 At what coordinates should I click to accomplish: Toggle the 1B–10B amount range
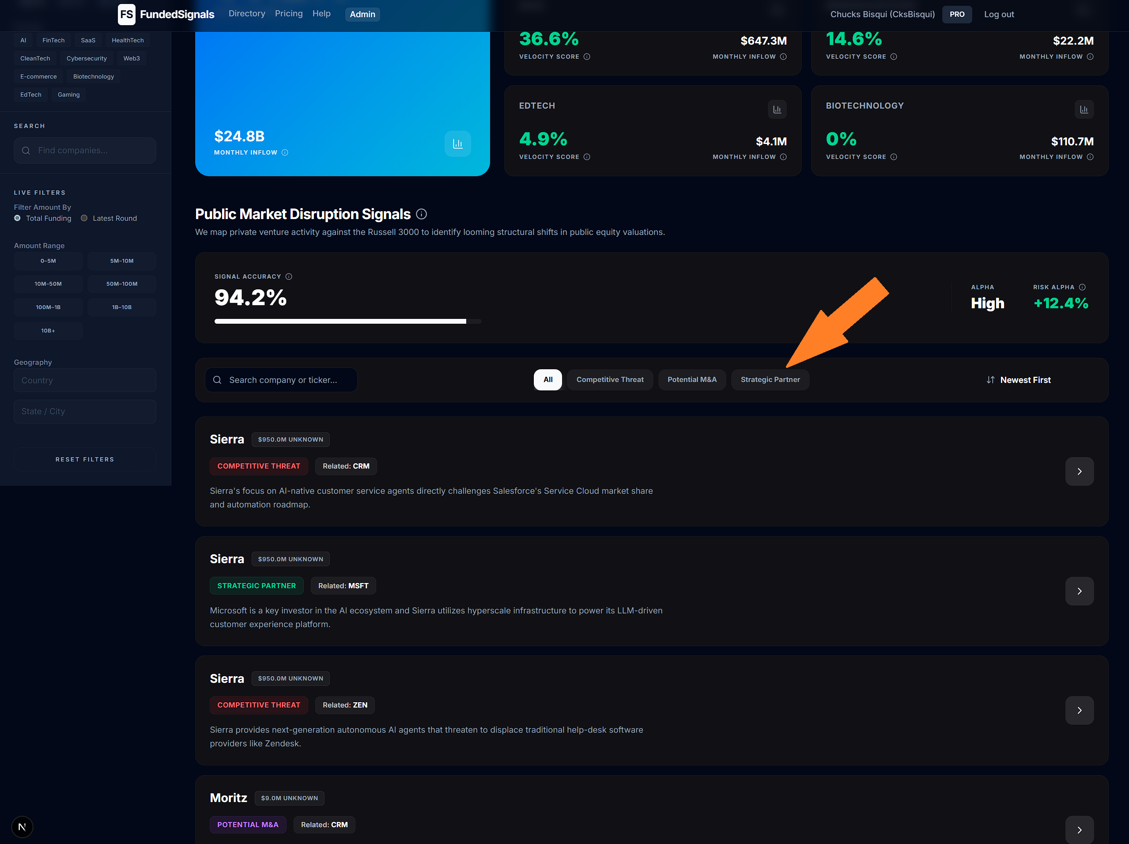[121, 307]
